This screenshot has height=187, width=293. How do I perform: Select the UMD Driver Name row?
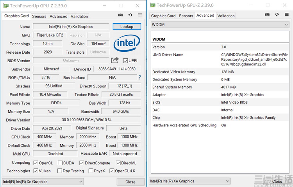220,59
